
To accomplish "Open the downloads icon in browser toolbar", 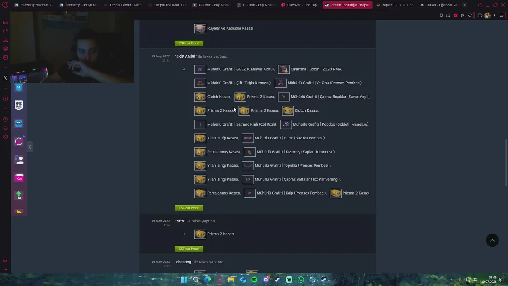I will (494, 15).
